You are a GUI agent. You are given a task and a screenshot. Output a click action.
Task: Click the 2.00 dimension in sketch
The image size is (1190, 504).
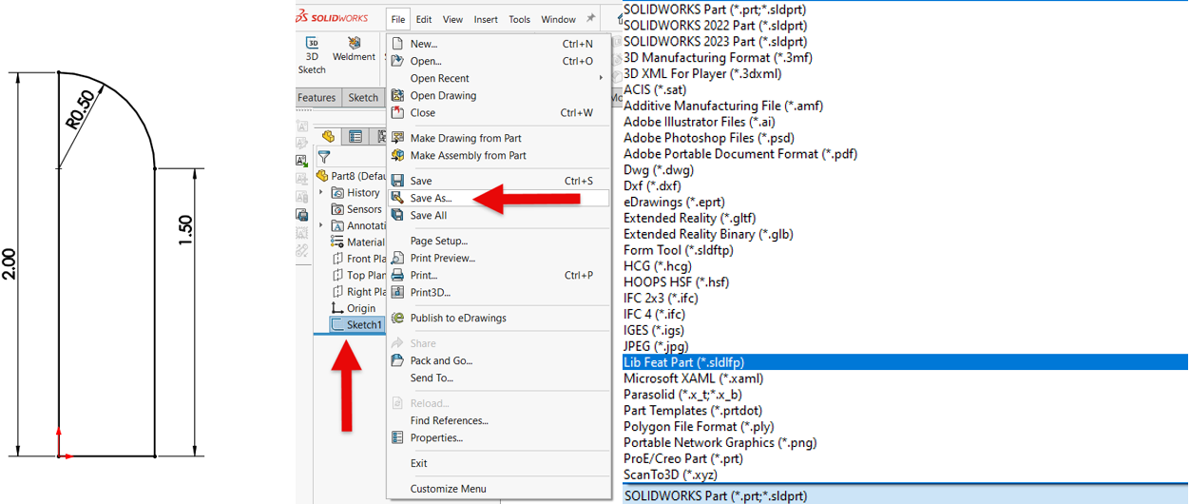pyautogui.click(x=9, y=262)
